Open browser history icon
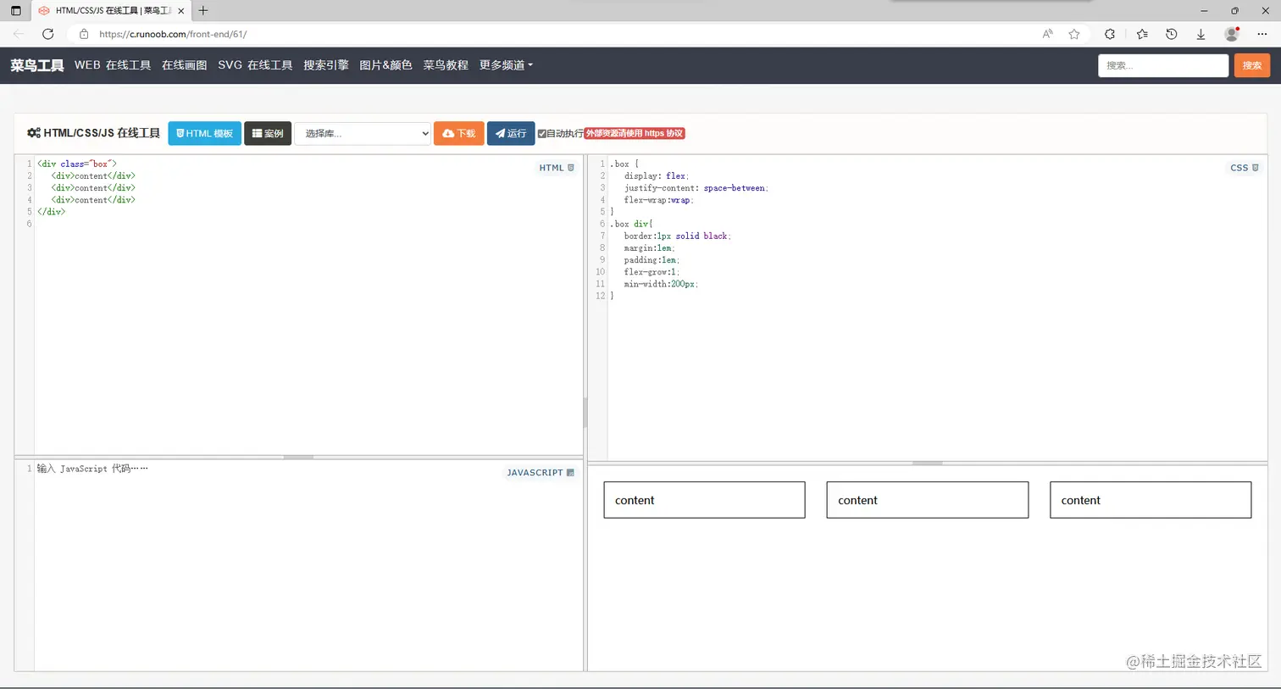This screenshot has height=689, width=1281. tap(1172, 34)
